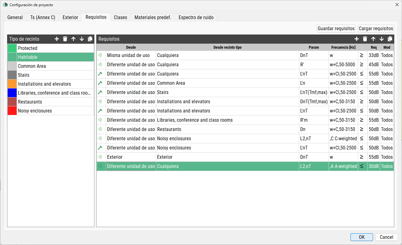Click the Cancel button

click(x=387, y=237)
